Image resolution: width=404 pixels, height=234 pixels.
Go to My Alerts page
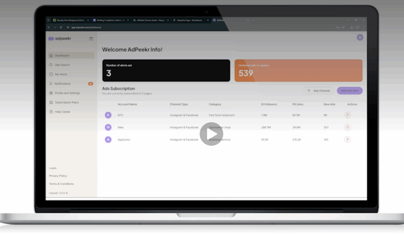(71, 74)
